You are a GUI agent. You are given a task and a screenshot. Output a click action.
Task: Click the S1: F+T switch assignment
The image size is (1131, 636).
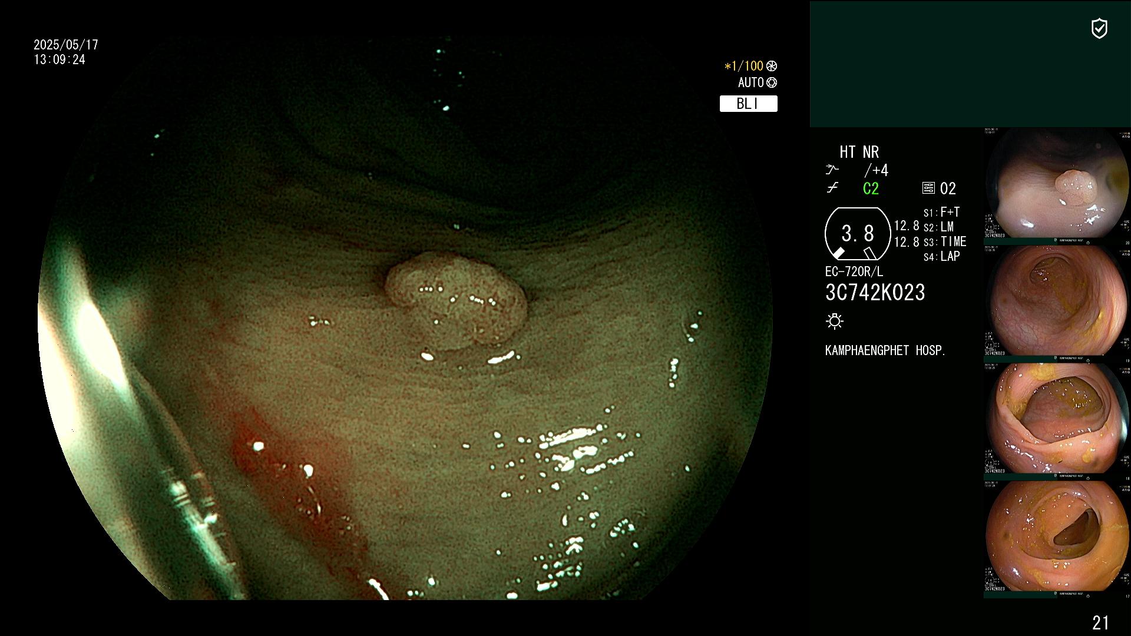[x=942, y=212]
